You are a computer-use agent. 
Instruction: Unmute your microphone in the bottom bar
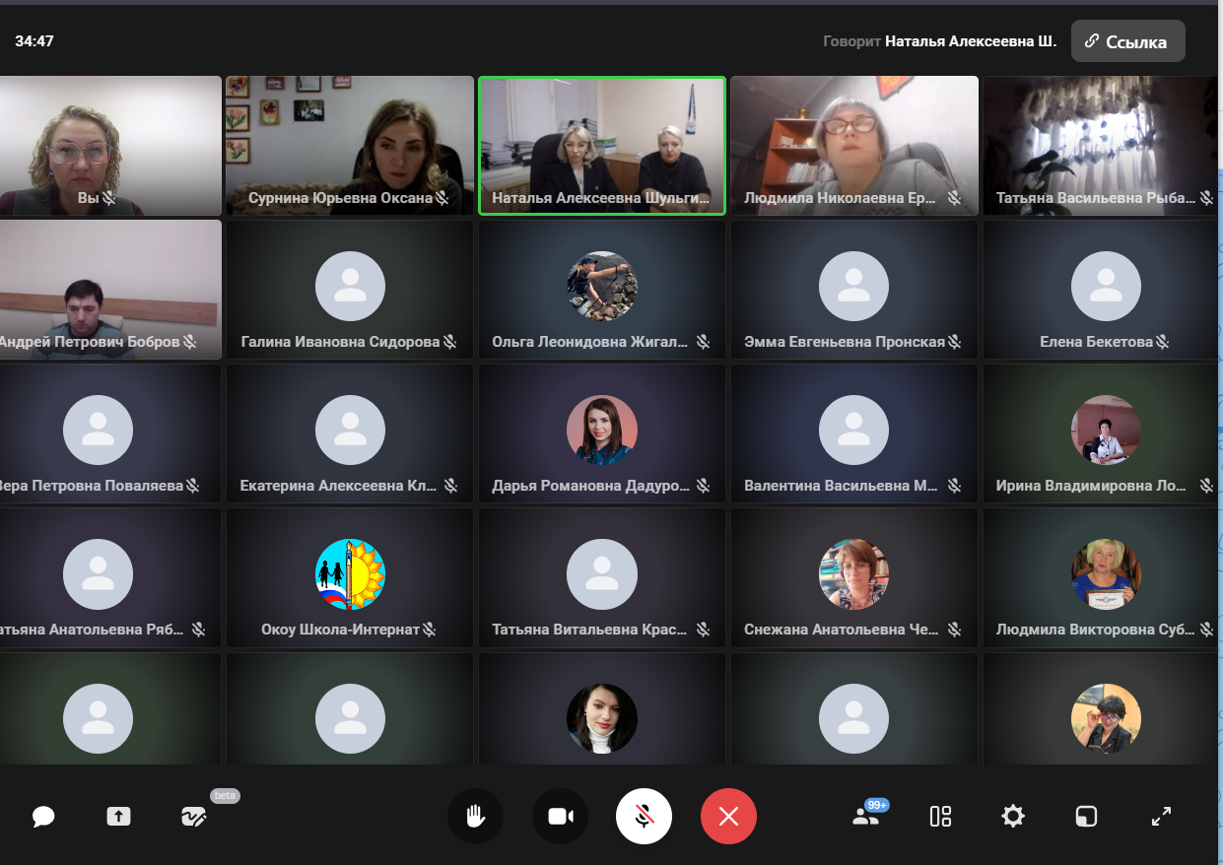pos(644,817)
